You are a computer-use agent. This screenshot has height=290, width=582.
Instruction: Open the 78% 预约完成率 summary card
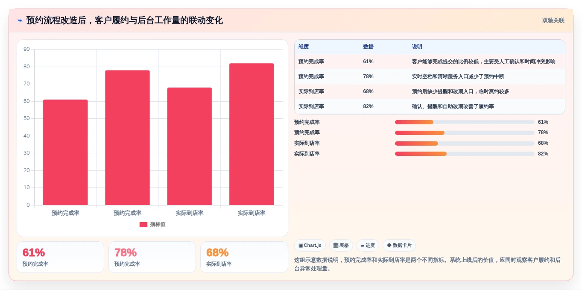152,257
